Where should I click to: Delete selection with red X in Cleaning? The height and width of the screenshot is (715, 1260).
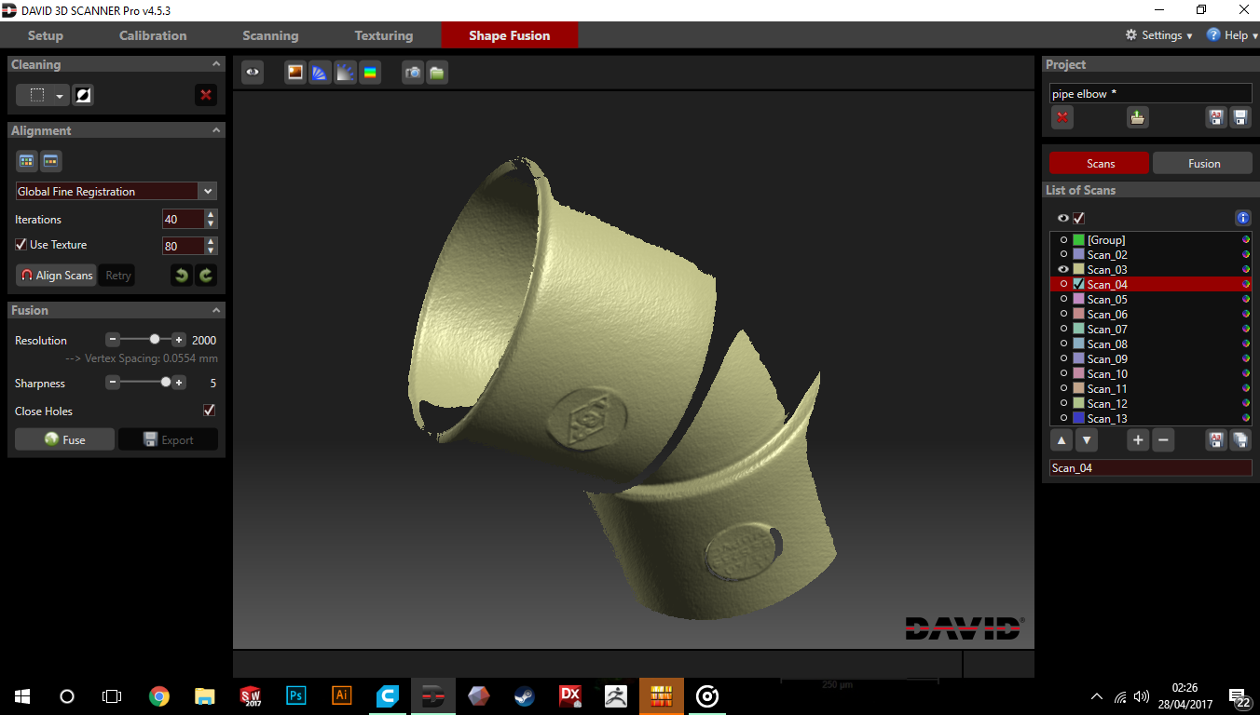206,95
